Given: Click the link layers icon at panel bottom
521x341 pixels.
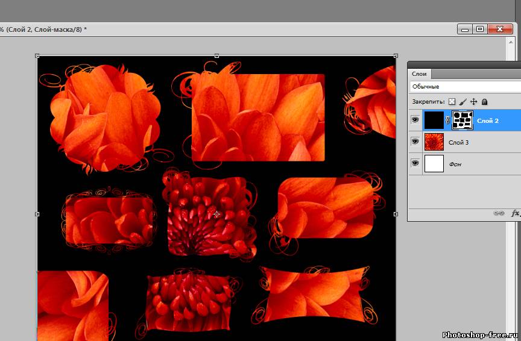Looking at the screenshot, I should pyautogui.click(x=499, y=213).
